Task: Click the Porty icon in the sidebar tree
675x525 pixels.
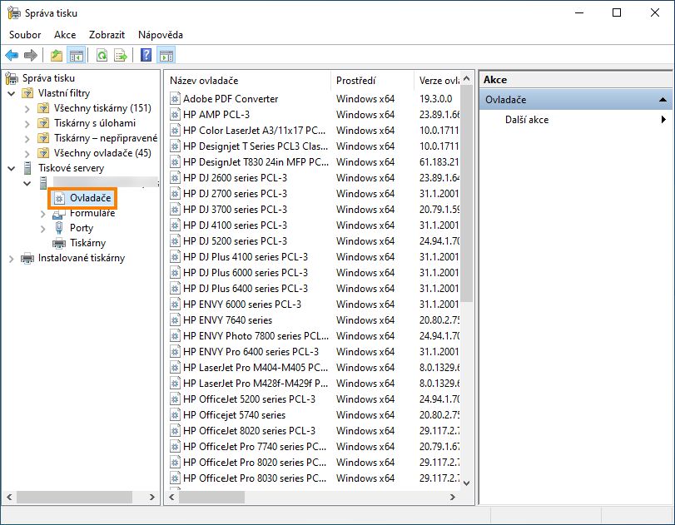Action: tap(60, 228)
